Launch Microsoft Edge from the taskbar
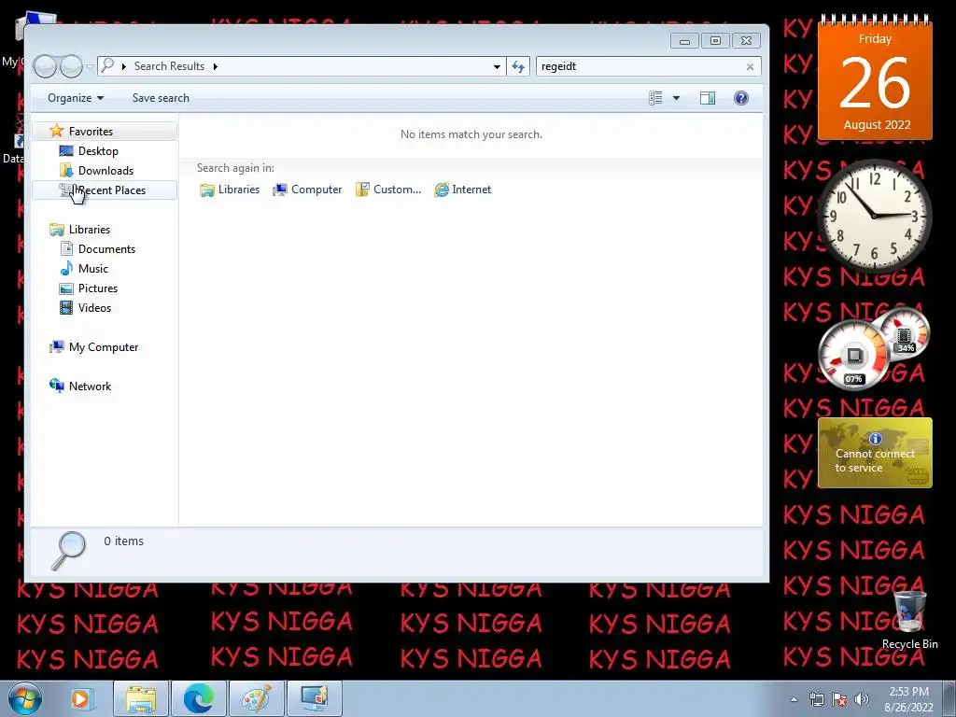 [x=199, y=698]
